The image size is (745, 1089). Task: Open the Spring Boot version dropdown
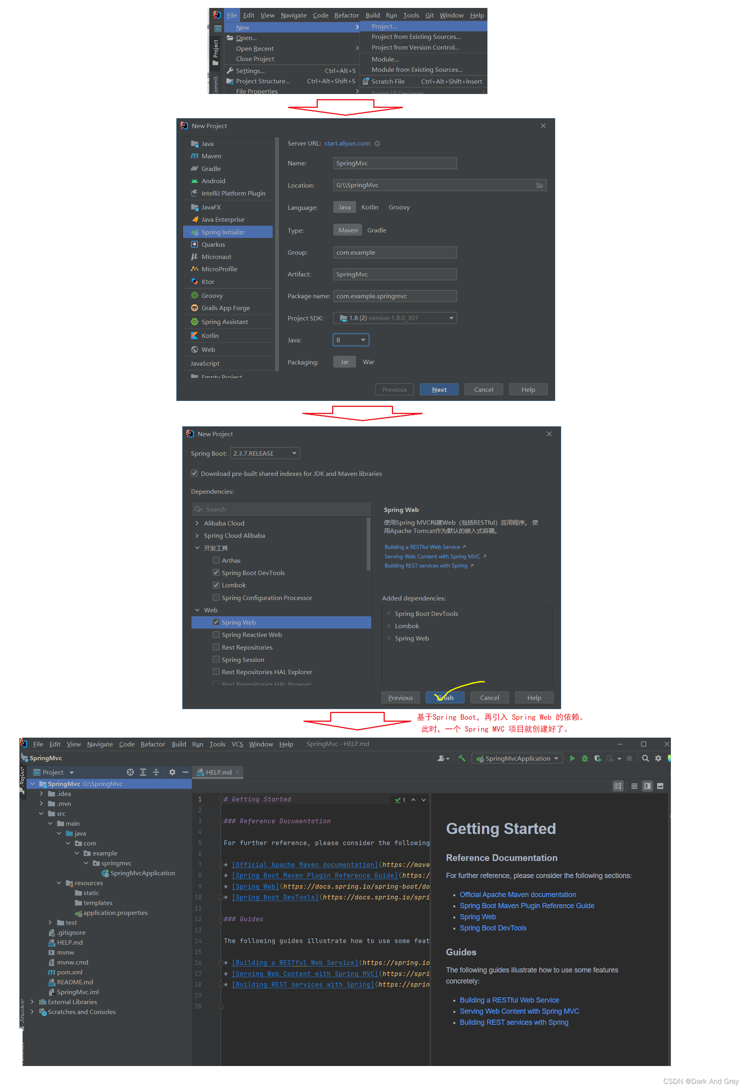click(x=265, y=453)
